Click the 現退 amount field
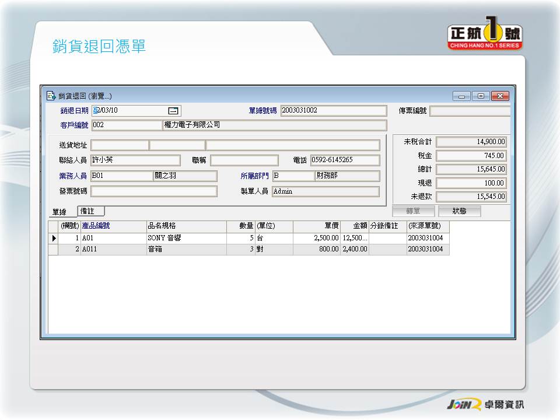This screenshot has width=560, height=420. click(471, 183)
